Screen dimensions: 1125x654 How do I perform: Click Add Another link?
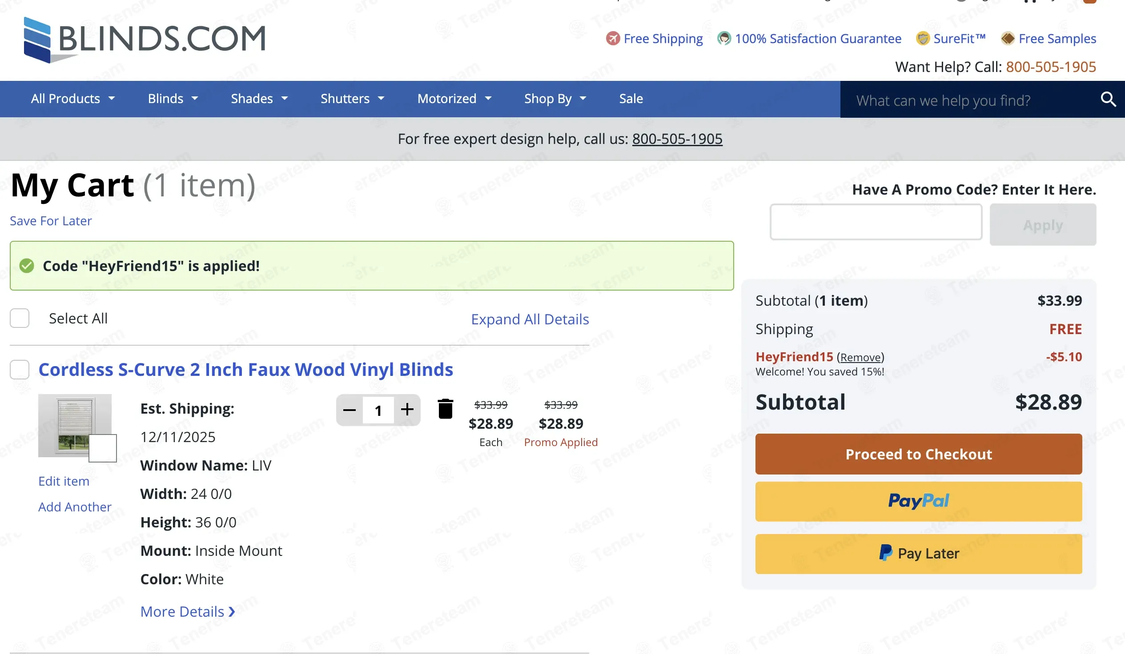pos(75,507)
